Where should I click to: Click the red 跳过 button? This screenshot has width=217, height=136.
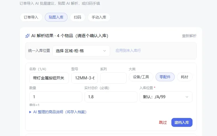pyautogui.click(x=163, y=122)
